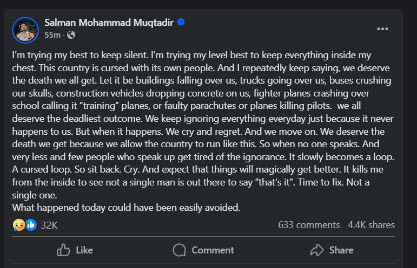Viewport: 417px width, 268px height.
Task: Click the globe public audience icon
Action: coord(71,35)
